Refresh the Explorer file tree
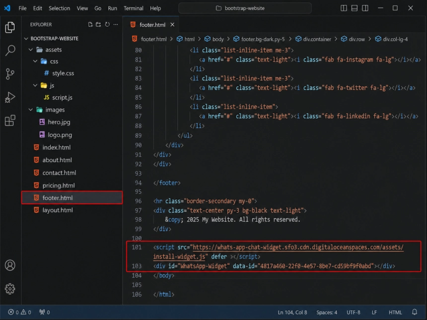 (107, 24)
